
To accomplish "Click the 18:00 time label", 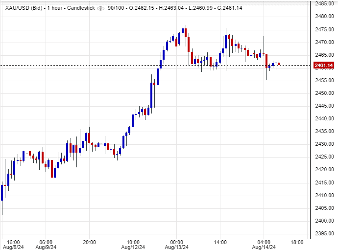I will [x=297, y=242].
